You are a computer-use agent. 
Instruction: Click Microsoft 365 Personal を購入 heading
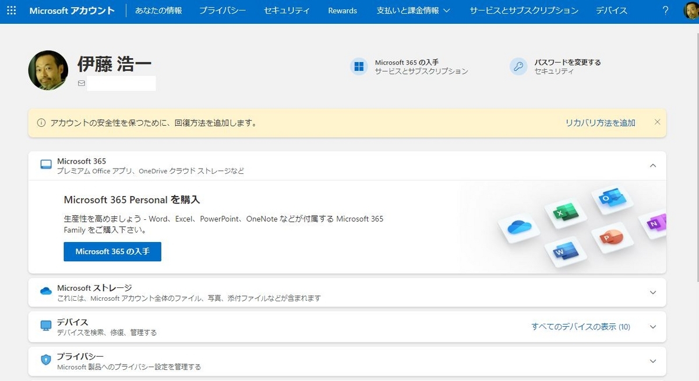pyautogui.click(x=132, y=200)
